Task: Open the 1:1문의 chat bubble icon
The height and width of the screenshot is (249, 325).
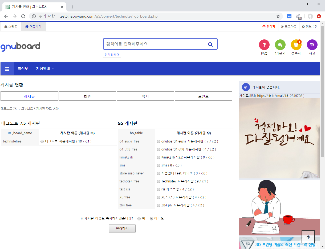Action: [280, 45]
